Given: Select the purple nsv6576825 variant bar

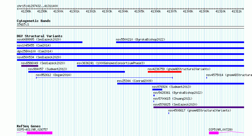Looking at the screenshot, I should (199, 107).
